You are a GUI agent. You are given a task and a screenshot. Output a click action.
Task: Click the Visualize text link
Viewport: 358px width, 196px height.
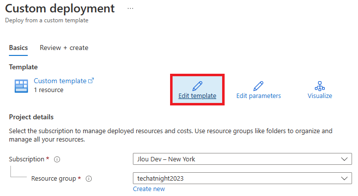click(320, 96)
